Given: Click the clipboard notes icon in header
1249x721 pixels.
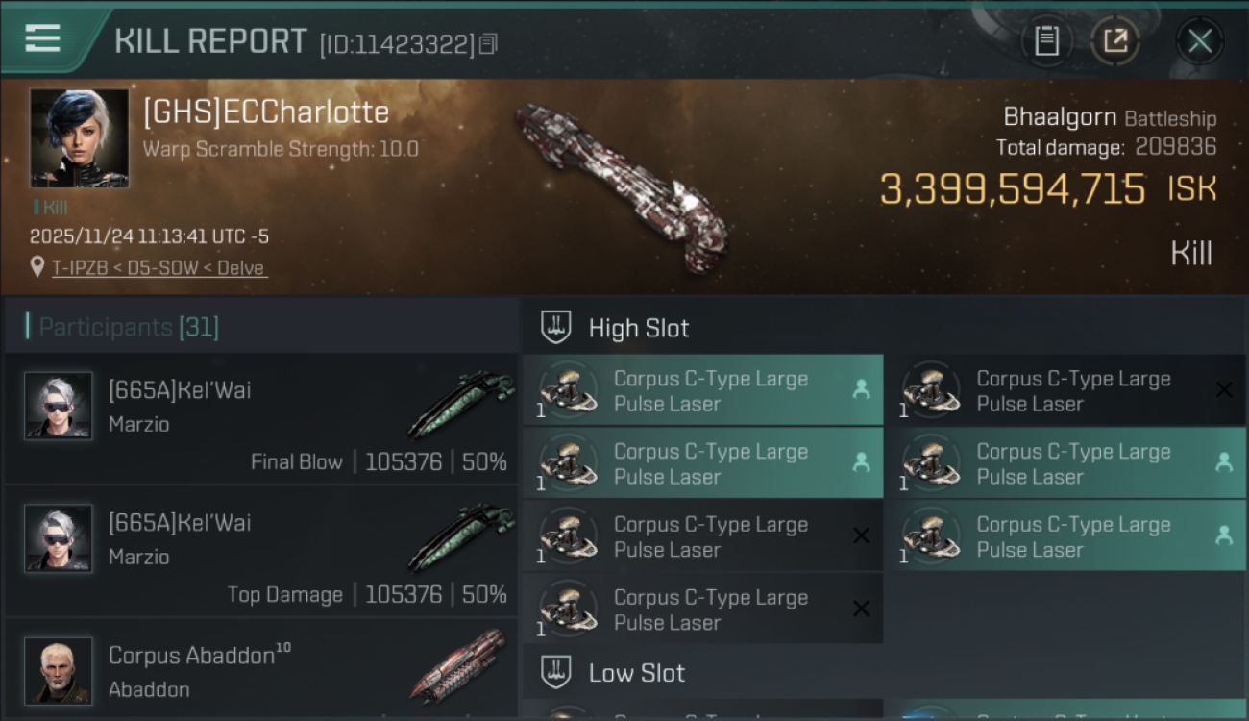Looking at the screenshot, I should (1046, 41).
